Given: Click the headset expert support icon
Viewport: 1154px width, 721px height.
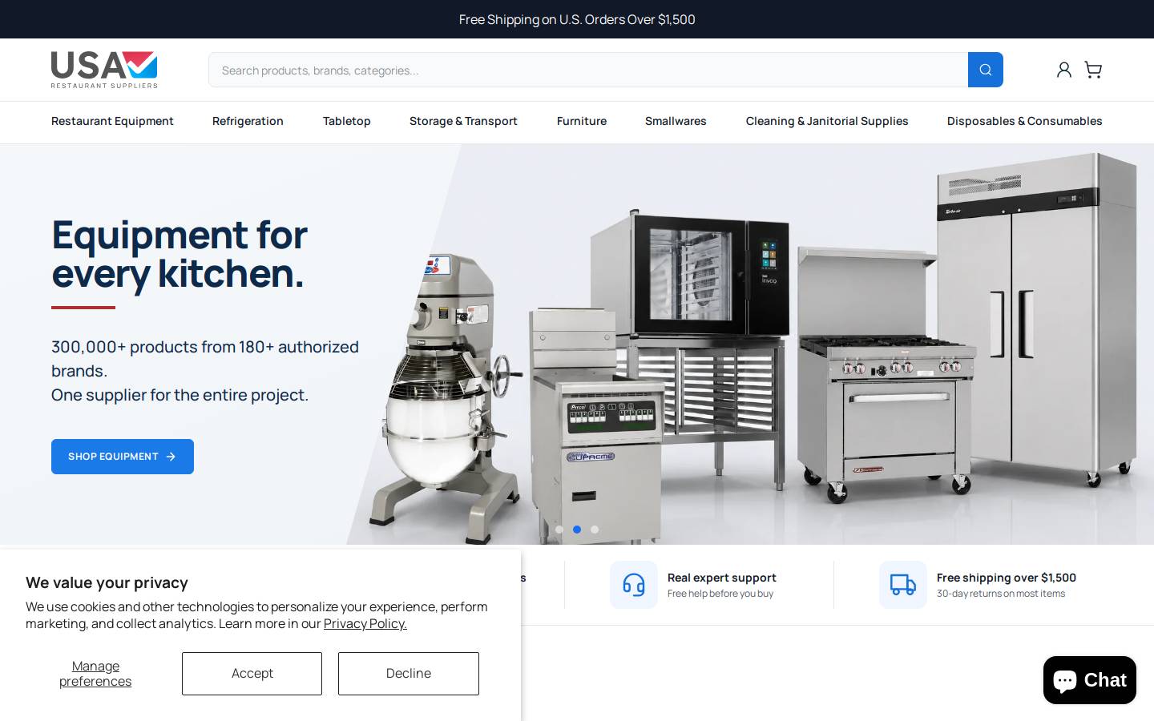Looking at the screenshot, I should pyautogui.click(x=634, y=585).
